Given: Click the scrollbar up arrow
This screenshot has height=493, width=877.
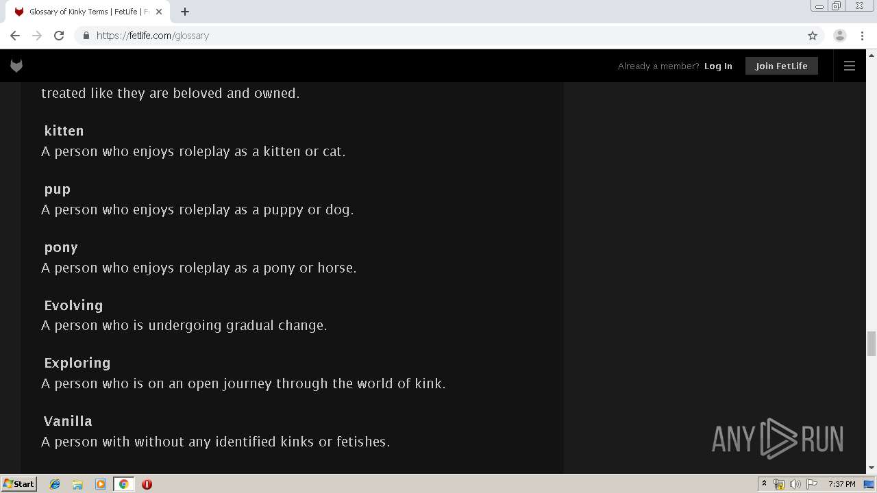Looking at the screenshot, I should click(872, 54).
